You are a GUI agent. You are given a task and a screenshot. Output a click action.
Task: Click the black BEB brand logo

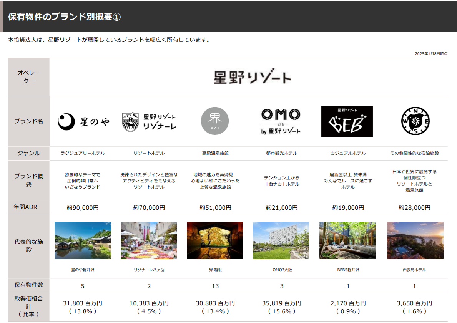click(347, 121)
